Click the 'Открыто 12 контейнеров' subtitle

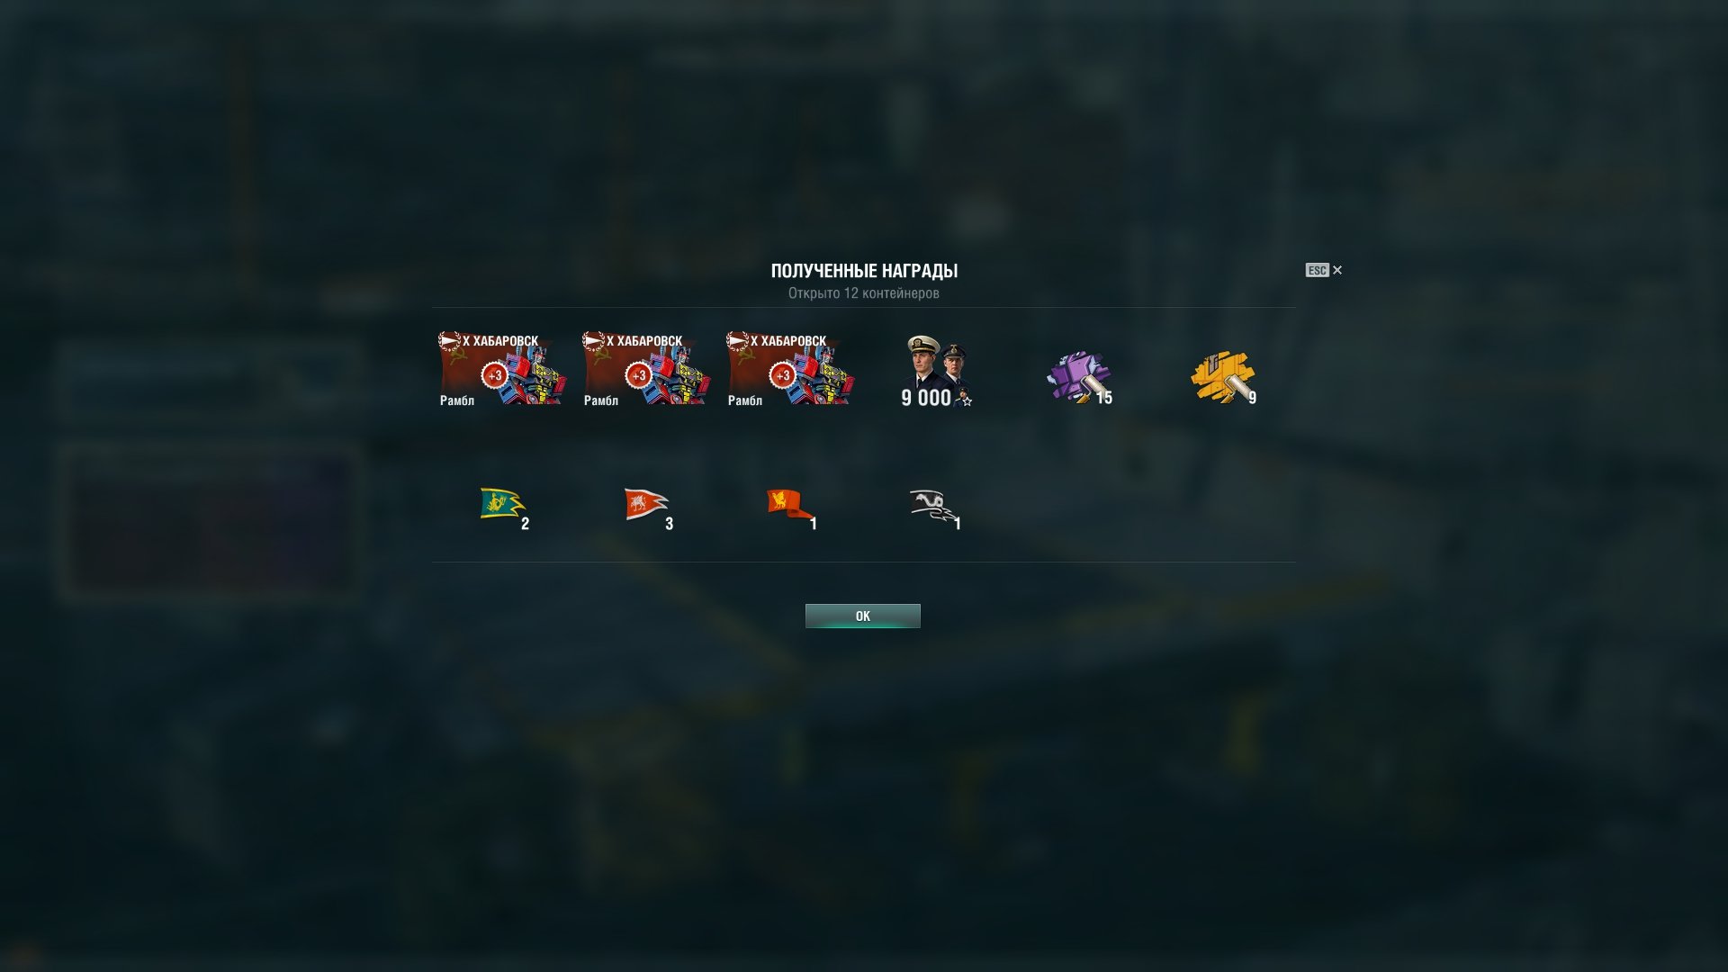(864, 293)
